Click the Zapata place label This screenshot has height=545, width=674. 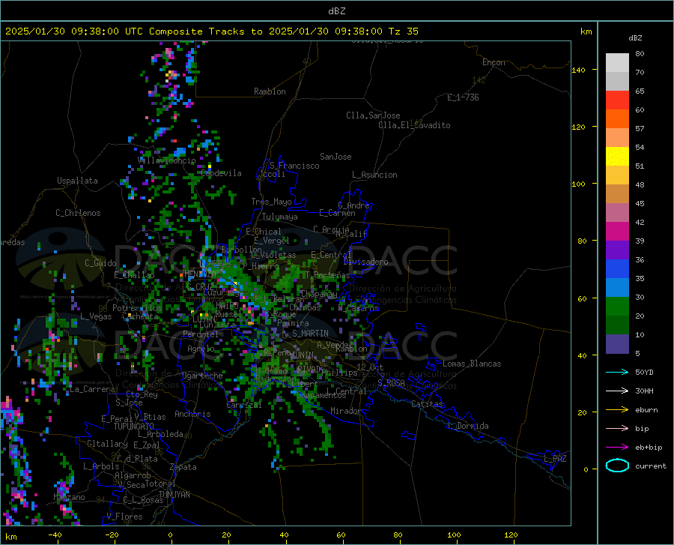[183, 467]
